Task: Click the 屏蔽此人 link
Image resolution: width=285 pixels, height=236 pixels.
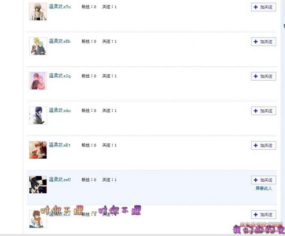Action: pyautogui.click(x=263, y=188)
